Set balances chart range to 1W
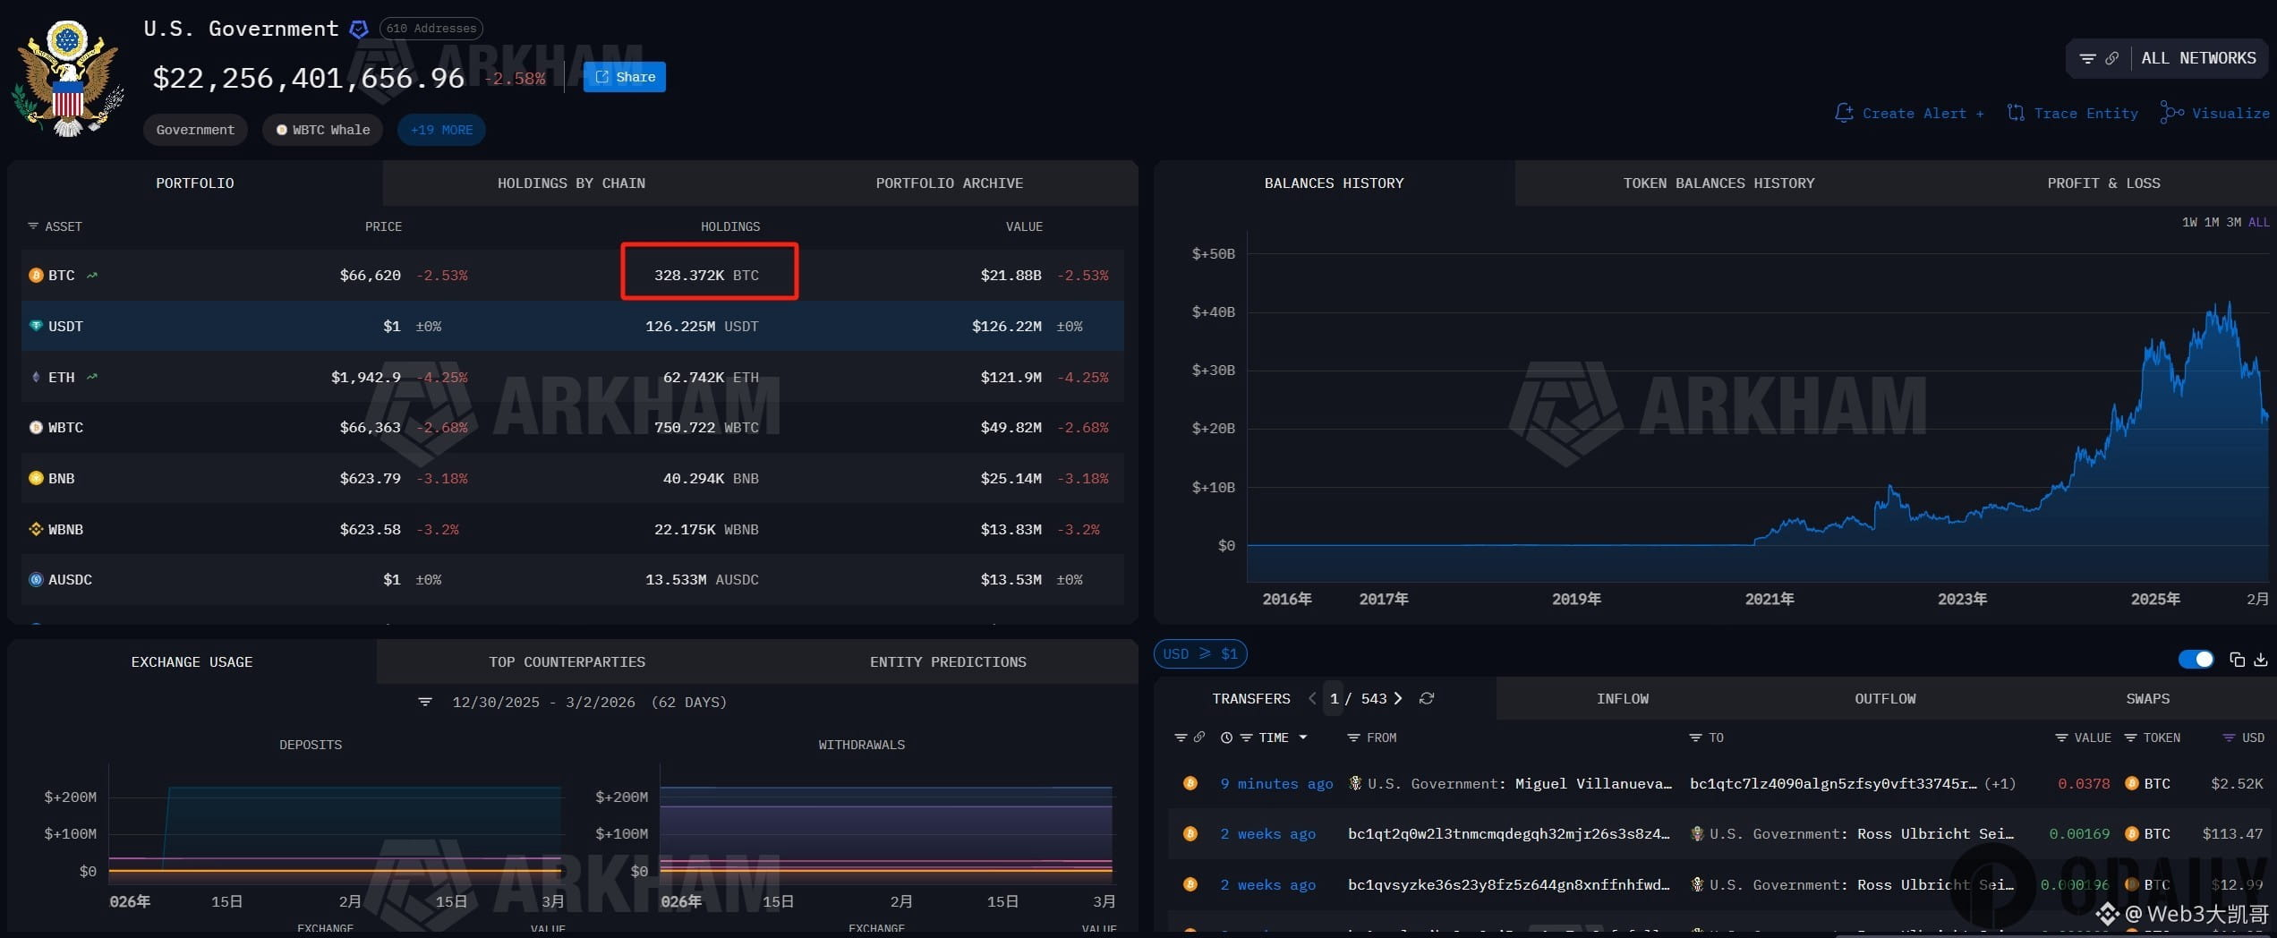2277x938 pixels. point(2189,222)
